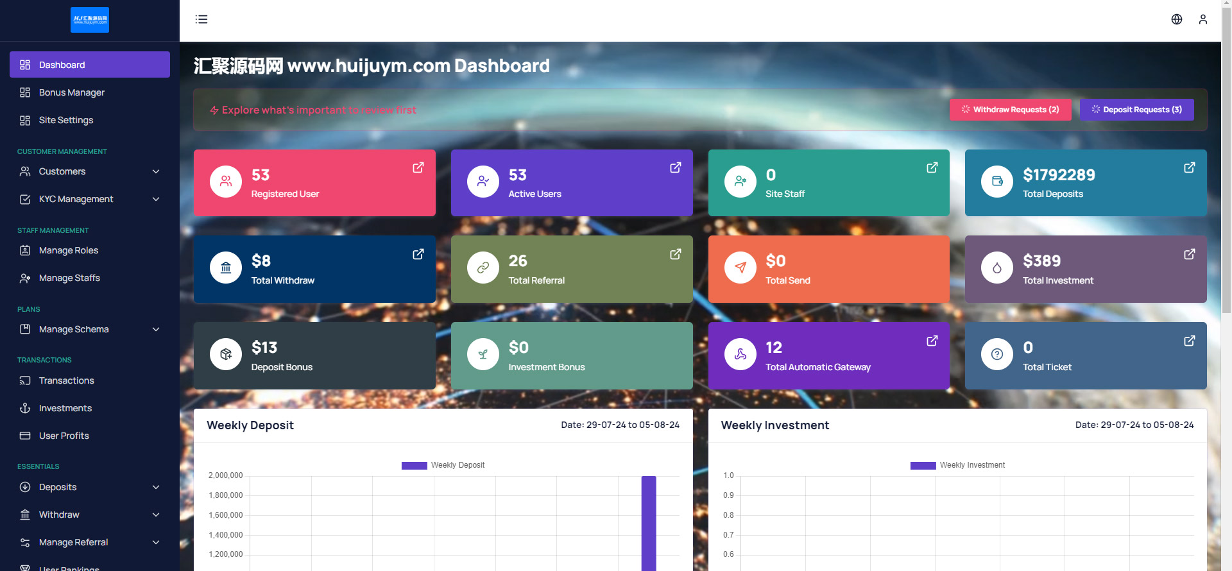Expand the KYC Management chevron
The image size is (1232, 571).
tap(156, 199)
